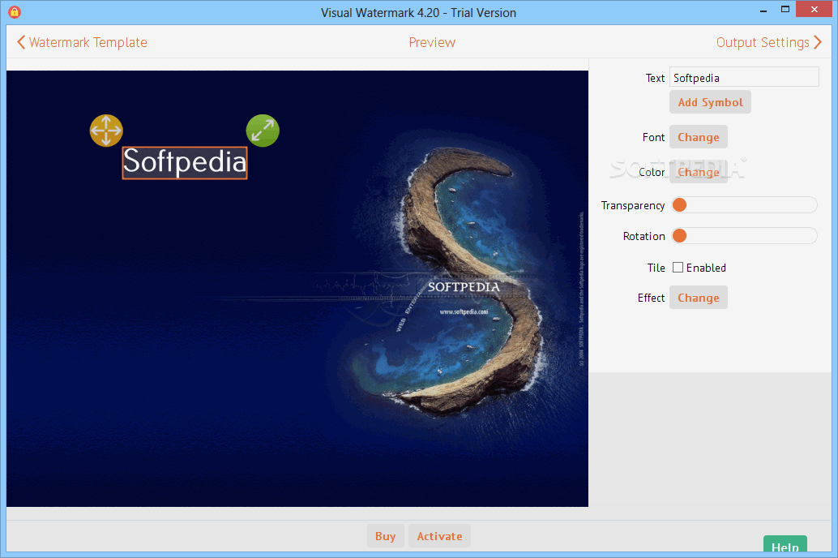838x558 pixels.
Task: Click the Change button next to Color
Action: [x=699, y=172]
